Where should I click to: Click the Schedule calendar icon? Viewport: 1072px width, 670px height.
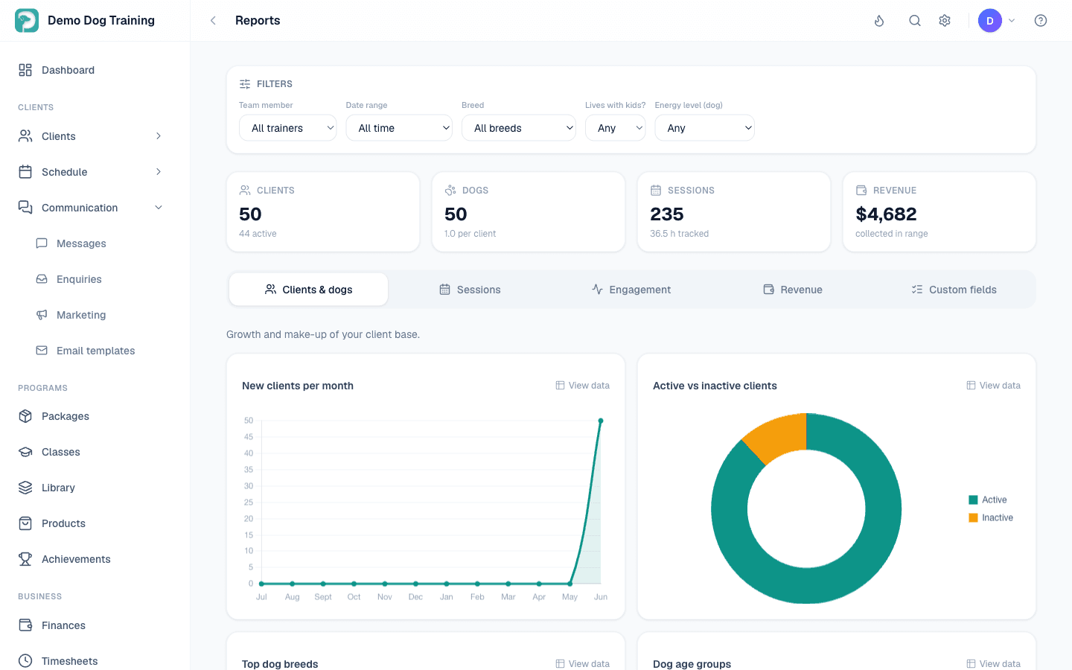click(x=25, y=172)
